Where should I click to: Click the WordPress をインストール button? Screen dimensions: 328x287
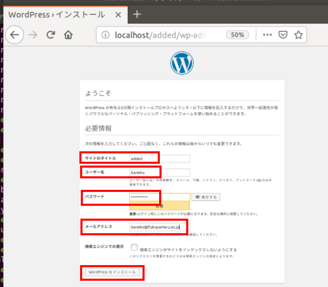click(x=112, y=272)
